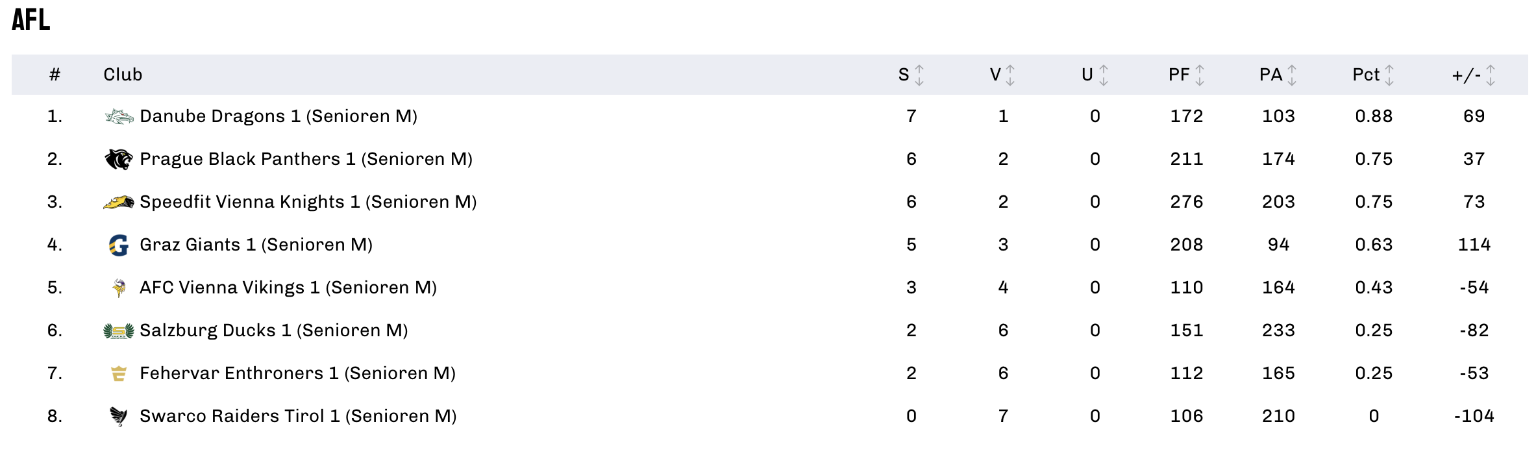
Task: Sort standings by PA column arrows
Action: pos(1292,75)
